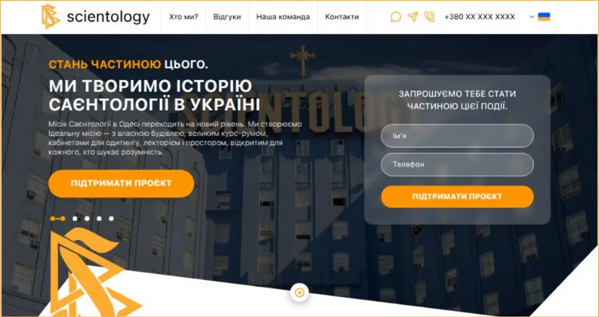Submit form with 'Підтримати проєкт' button
The width and height of the screenshot is (599, 317).
pos(457,197)
